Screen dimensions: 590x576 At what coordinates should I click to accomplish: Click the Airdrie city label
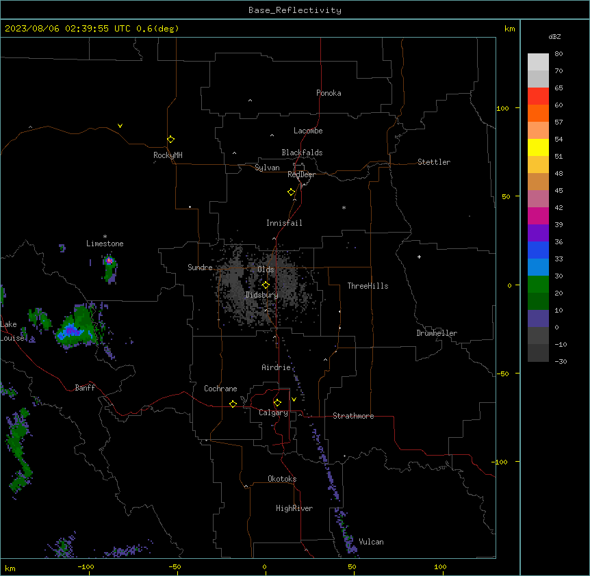click(277, 367)
